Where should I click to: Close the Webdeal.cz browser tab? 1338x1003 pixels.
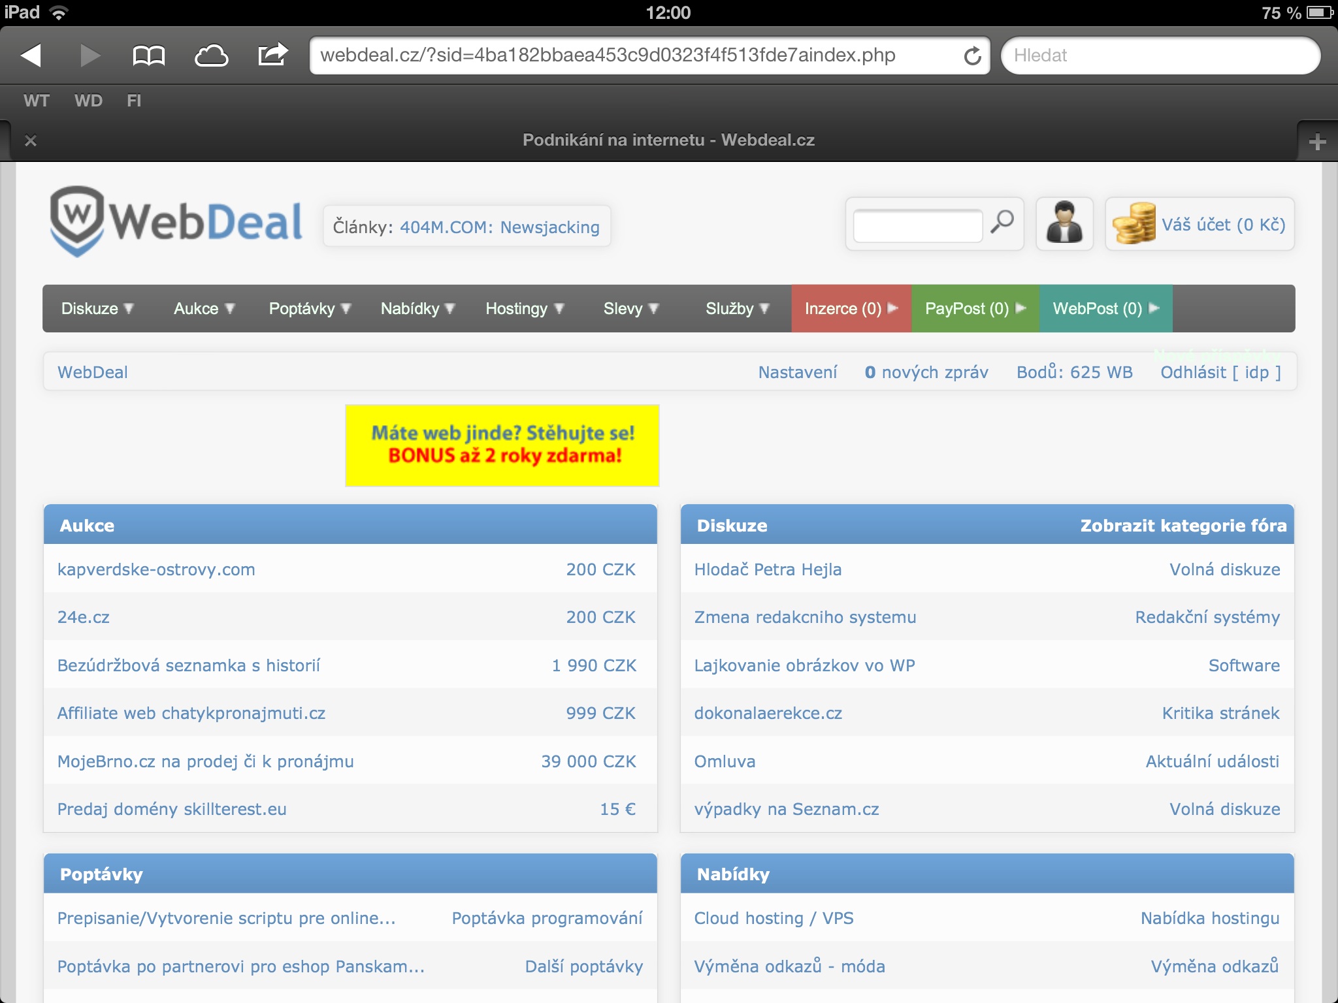point(30,140)
